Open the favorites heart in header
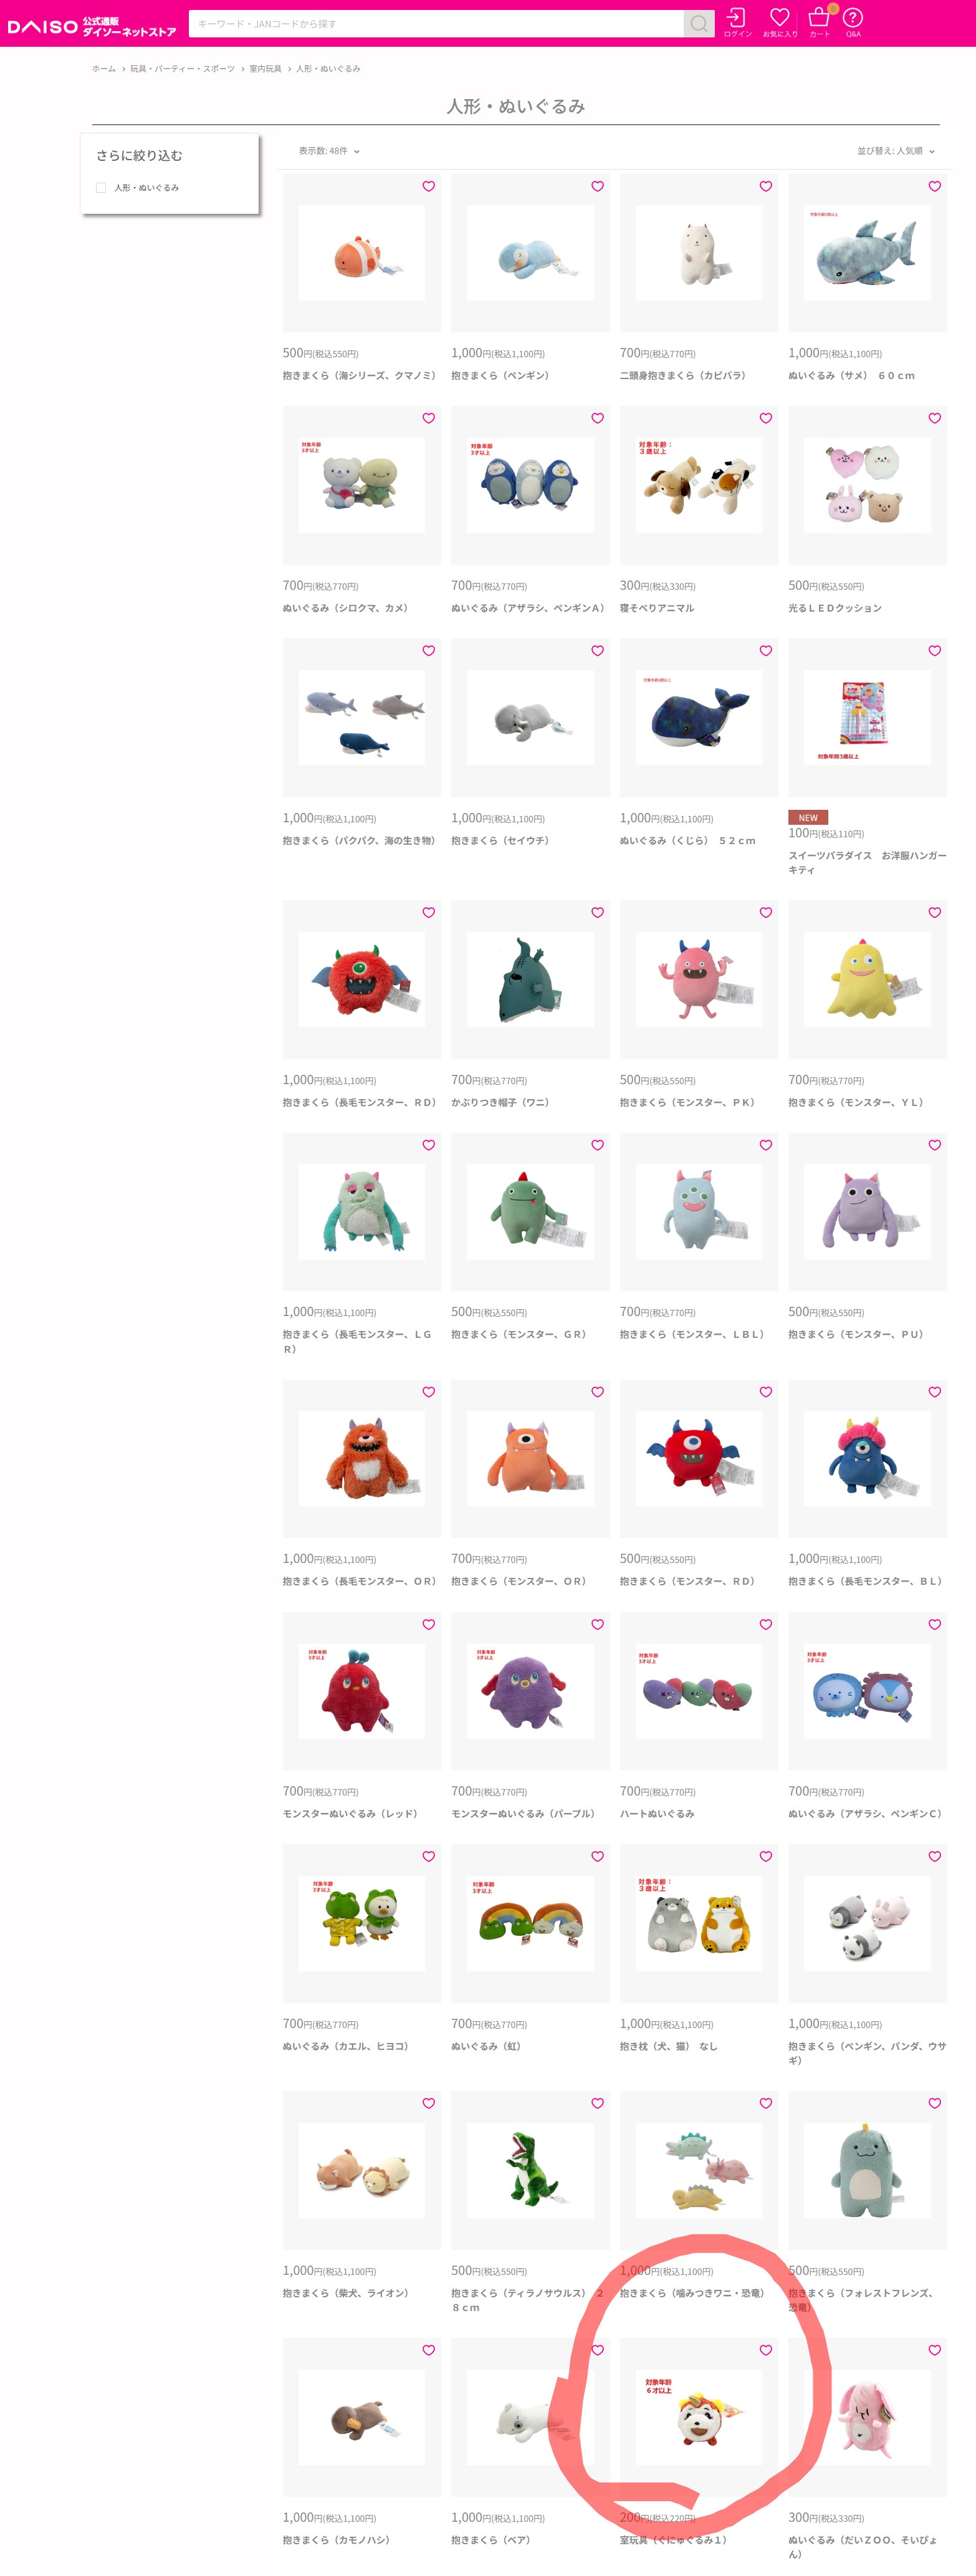 780,22
